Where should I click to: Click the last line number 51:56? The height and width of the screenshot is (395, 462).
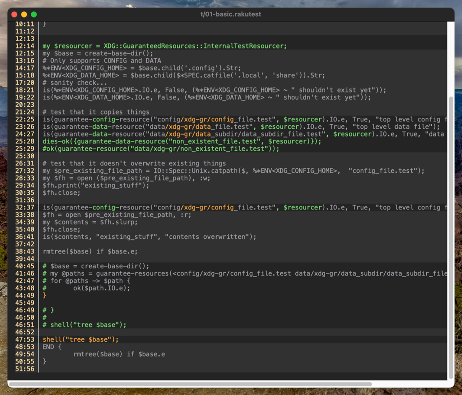[24, 369]
